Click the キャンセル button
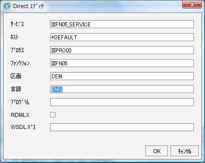 184,151
